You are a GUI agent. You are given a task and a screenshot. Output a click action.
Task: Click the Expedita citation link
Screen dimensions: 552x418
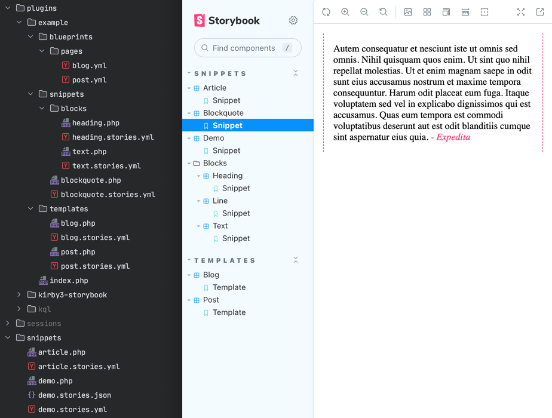click(x=453, y=137)
